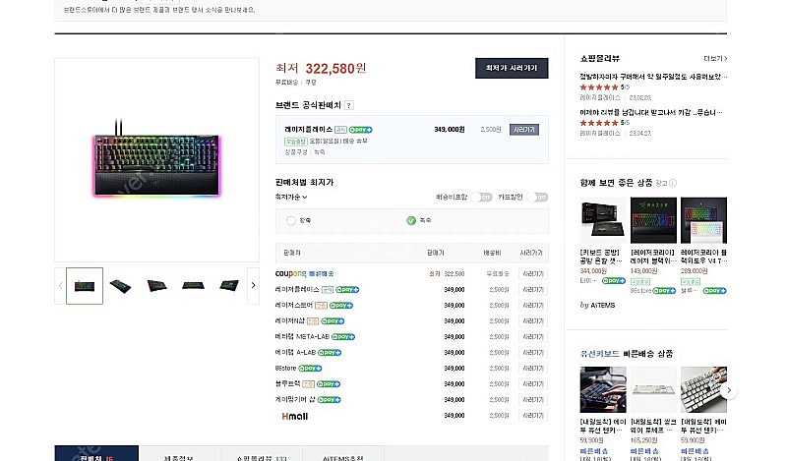This screenshot has height=461, width=787.
Task: Click the Npay badge in 게이밍기어 샵 row
Action: (x=330, y=400)
